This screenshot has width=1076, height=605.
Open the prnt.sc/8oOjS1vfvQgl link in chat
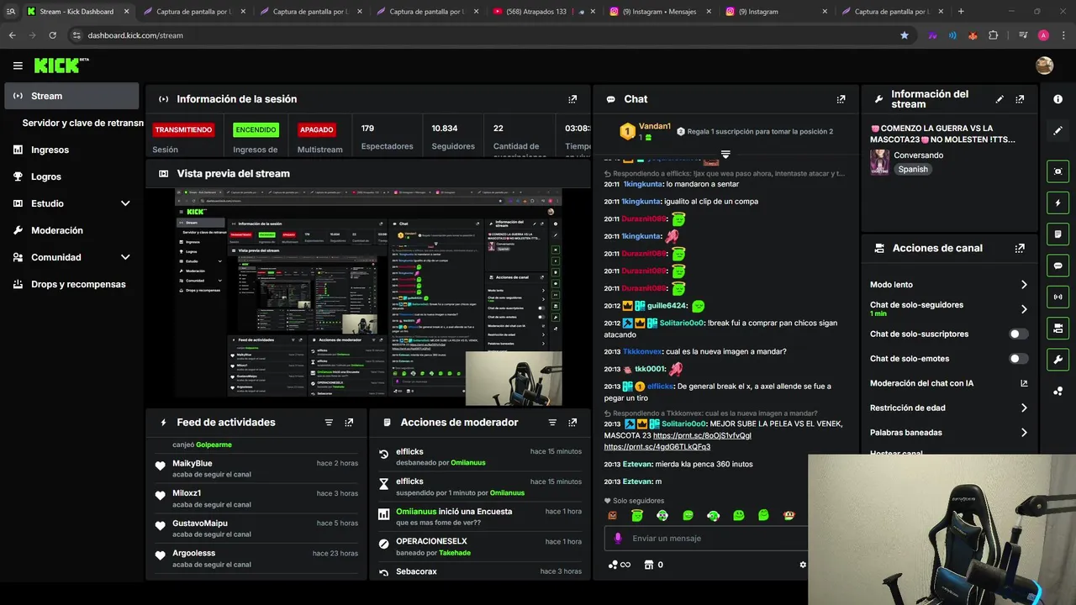coord(702,435)
